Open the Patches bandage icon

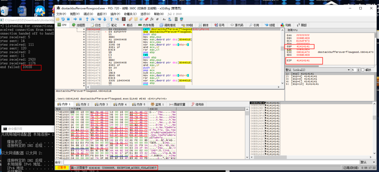click(x=131, y=19)
